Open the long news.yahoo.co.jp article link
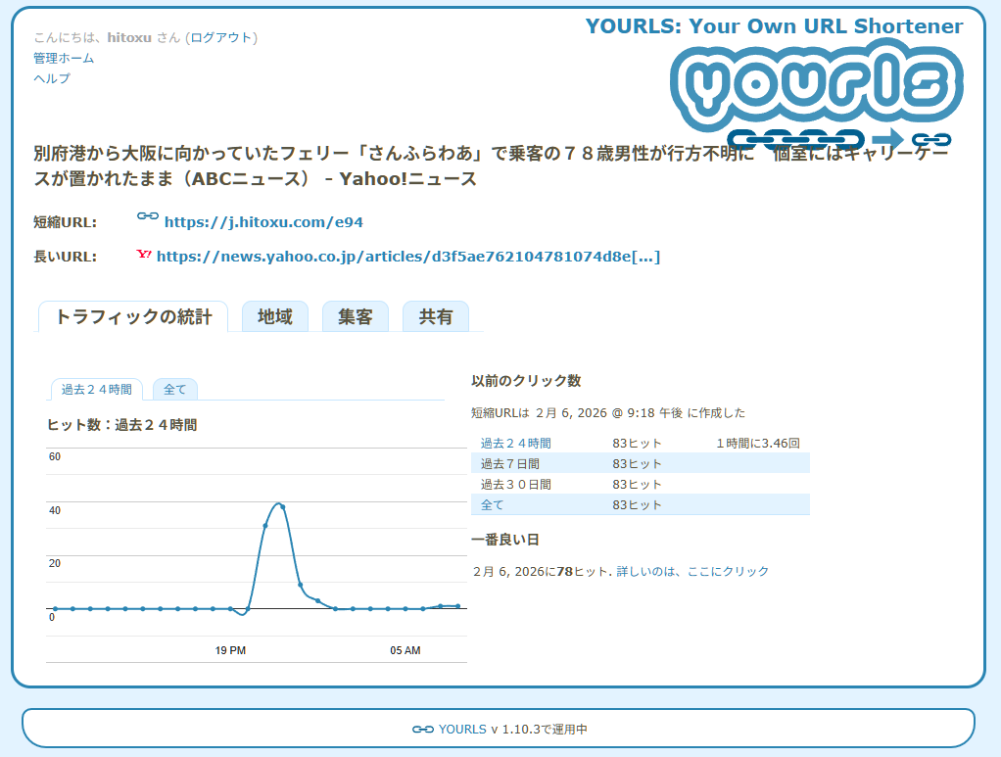1001x757 pixels. [407, 257]
